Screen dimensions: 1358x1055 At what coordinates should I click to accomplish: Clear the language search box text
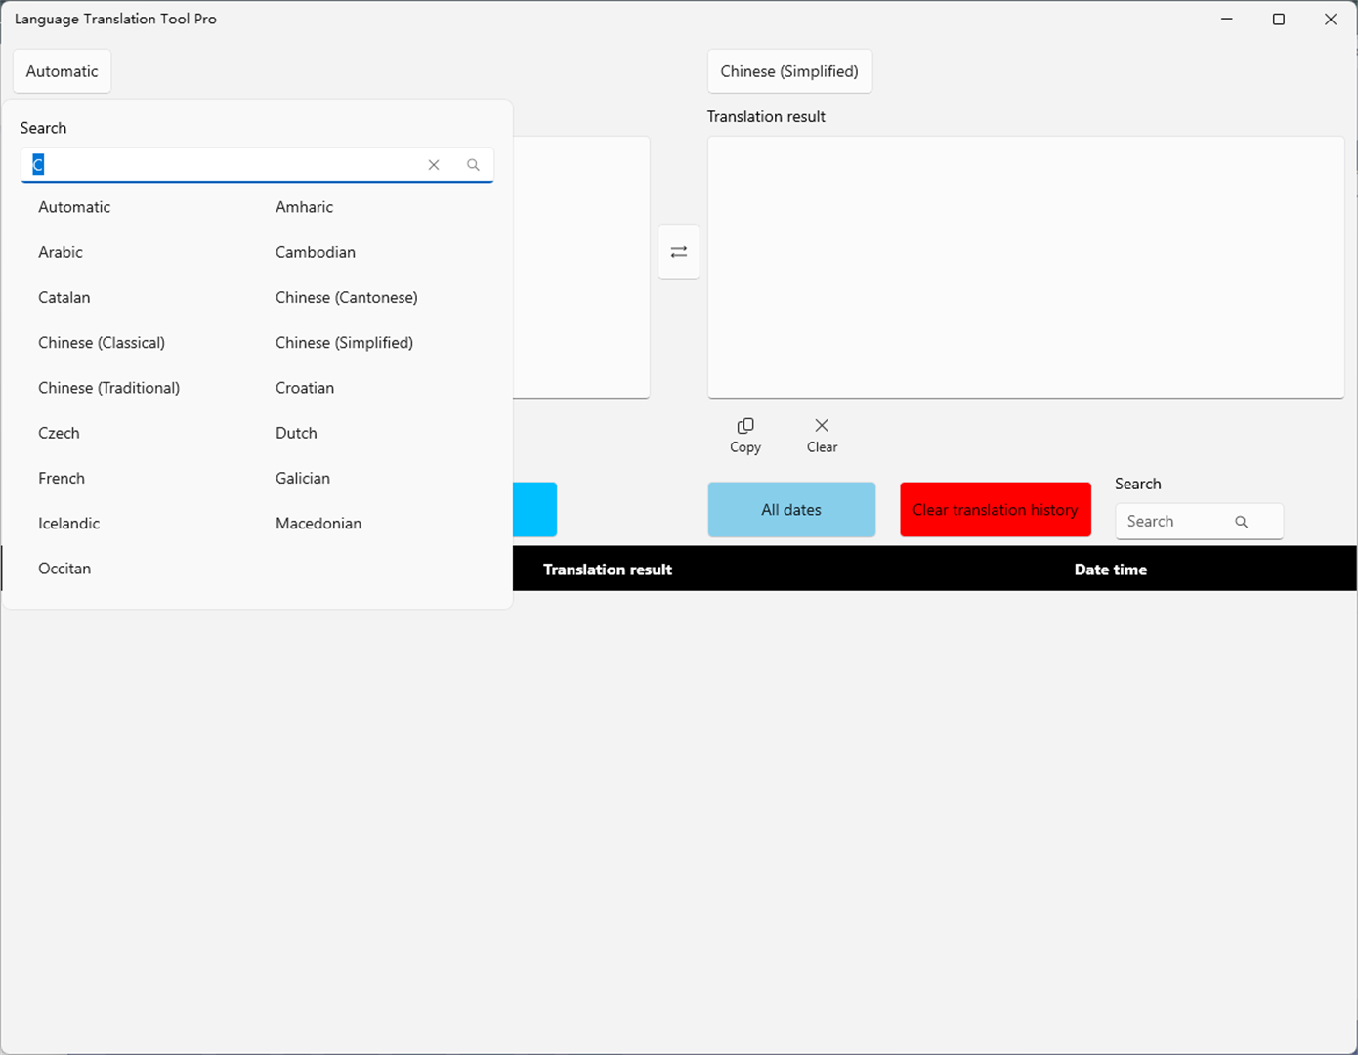(434, 165)
